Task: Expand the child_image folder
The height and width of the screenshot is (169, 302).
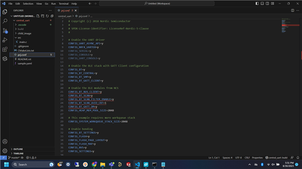Action: (x=16, y=33)
